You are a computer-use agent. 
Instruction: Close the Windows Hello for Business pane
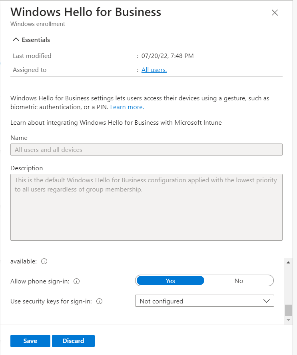tap(275, 12)
